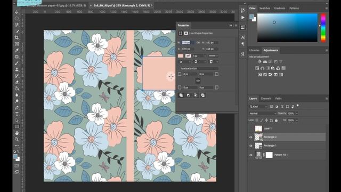The image size is (341, 192).
Task: Switch to the Swatches tab
Action: pyautogui.click(x=265, y=9)
